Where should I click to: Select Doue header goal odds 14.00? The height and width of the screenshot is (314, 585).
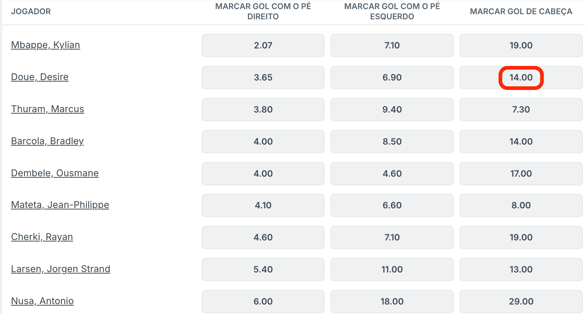click(521, 78)
